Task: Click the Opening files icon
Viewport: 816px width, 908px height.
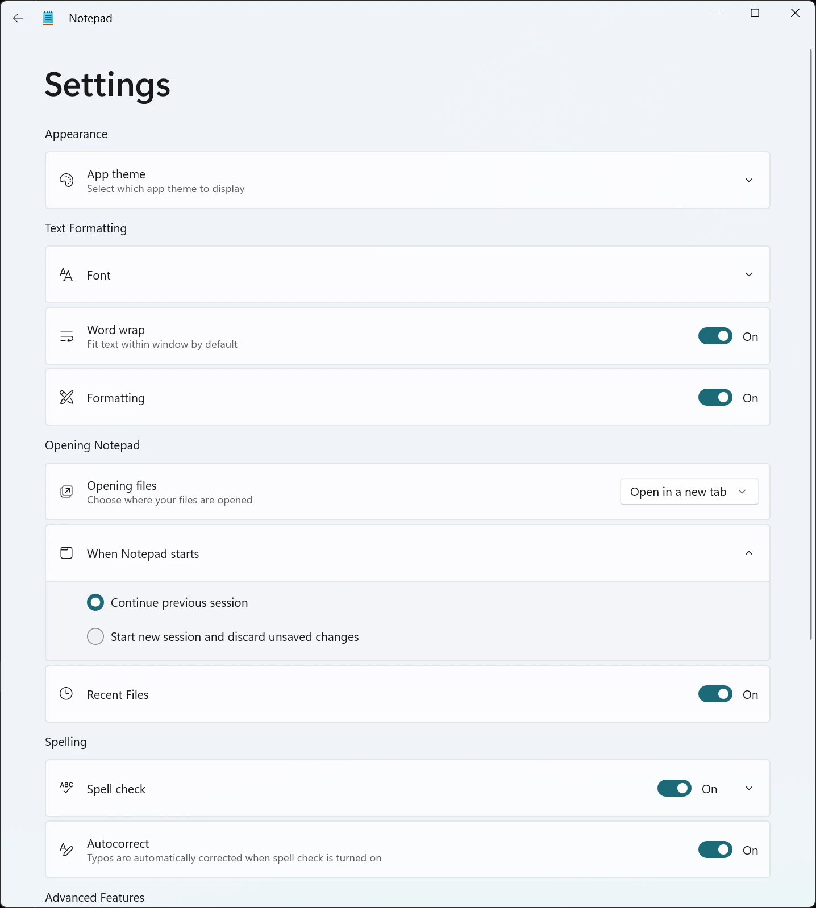Action: pyautogui.click(x=66, y=492)
